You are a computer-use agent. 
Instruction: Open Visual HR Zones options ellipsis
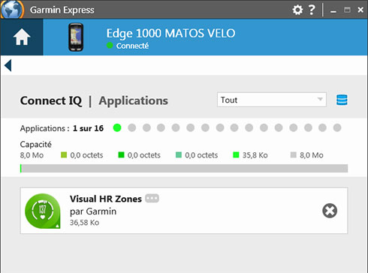point(152,198)
